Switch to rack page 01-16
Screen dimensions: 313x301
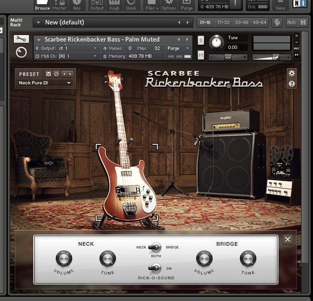point(205,23)
